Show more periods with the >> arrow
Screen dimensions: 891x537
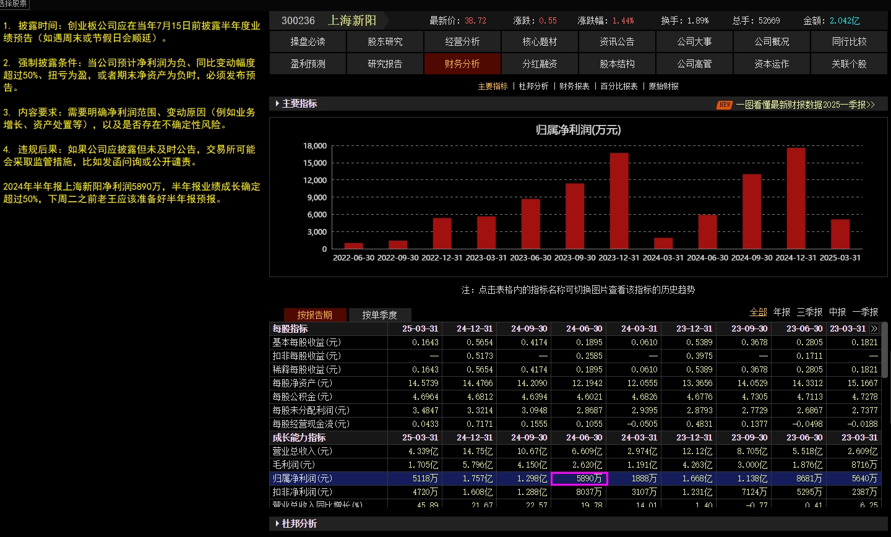(x=874, y=329)
